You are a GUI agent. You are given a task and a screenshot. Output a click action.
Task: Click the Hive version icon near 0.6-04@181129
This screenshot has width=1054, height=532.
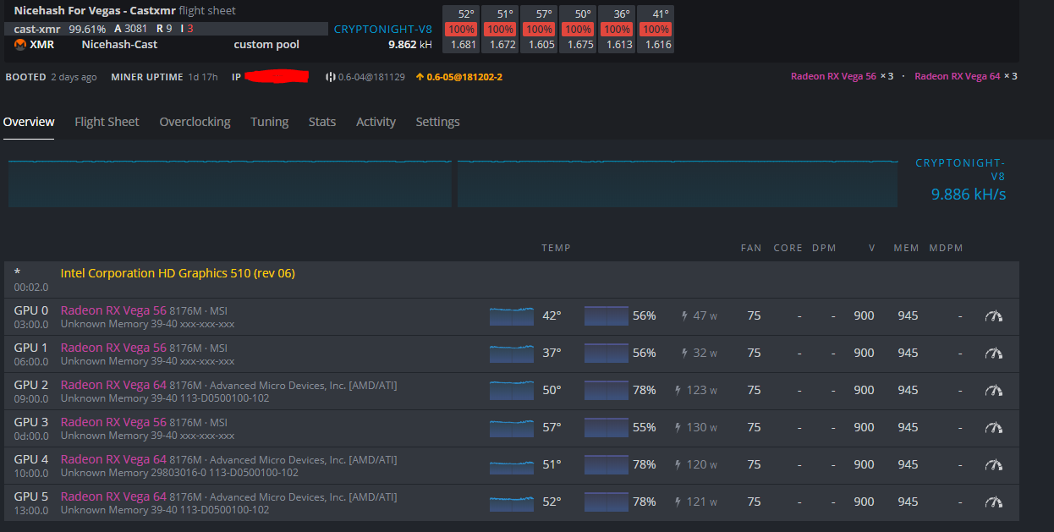330,77
